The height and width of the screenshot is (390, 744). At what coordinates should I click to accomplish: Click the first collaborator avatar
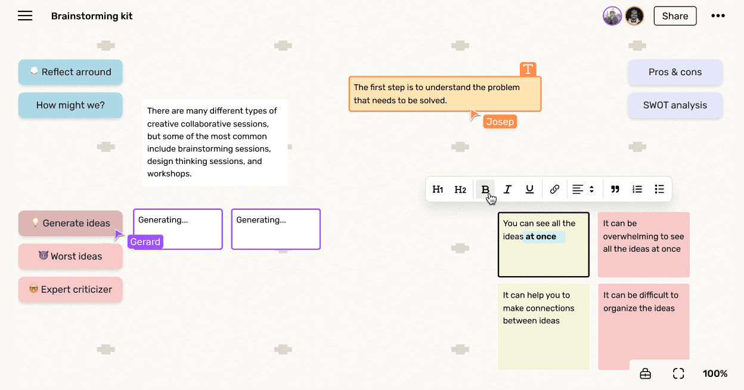(612, 16)
